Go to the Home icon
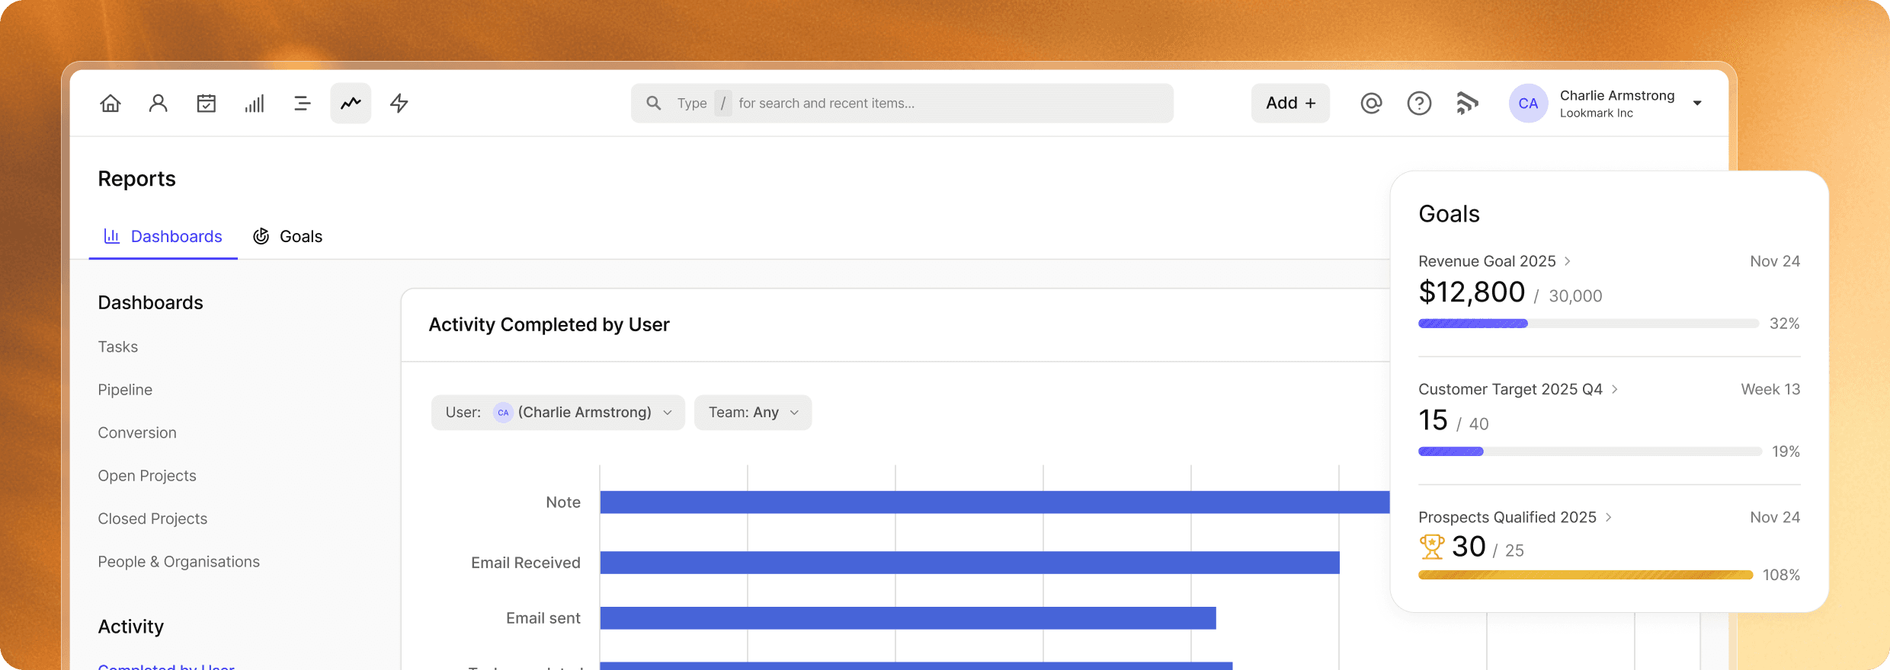 [x=111, y=103]
